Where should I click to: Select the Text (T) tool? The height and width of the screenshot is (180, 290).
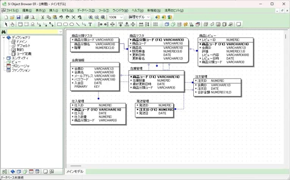coord(90,25)
